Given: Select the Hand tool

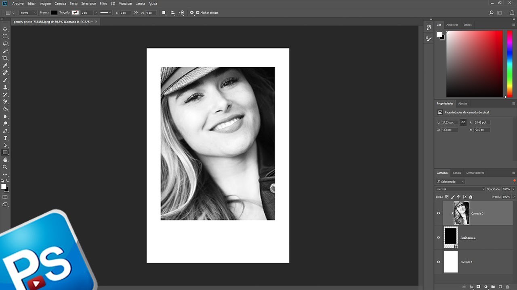Looking at the screenshot, I should pyautogui.click(x=5, y=160).
